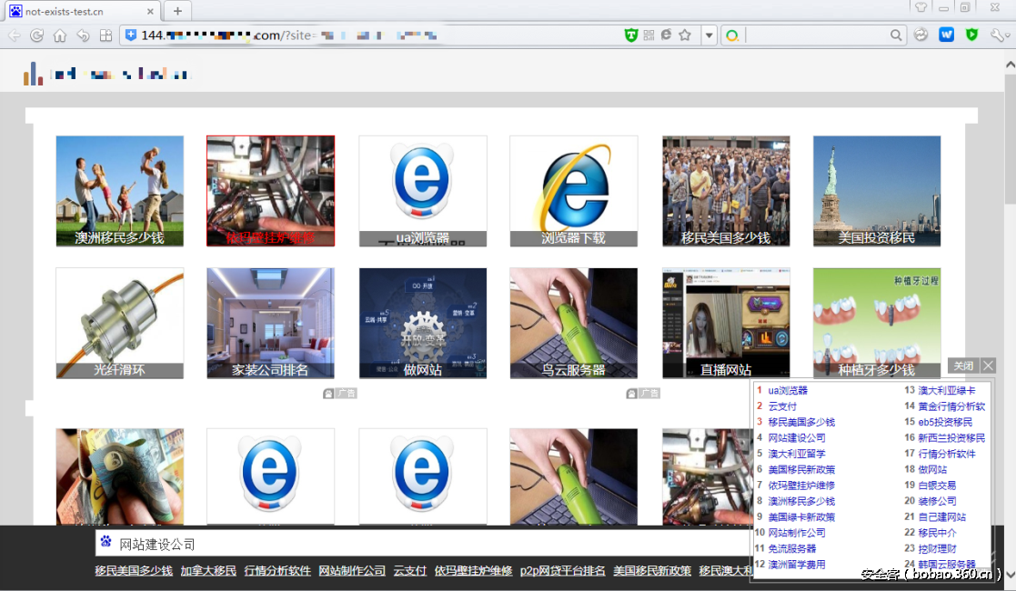Open the green shield extension icon
This screenshot has width=1016, height=591.
(x=971, y=35)
